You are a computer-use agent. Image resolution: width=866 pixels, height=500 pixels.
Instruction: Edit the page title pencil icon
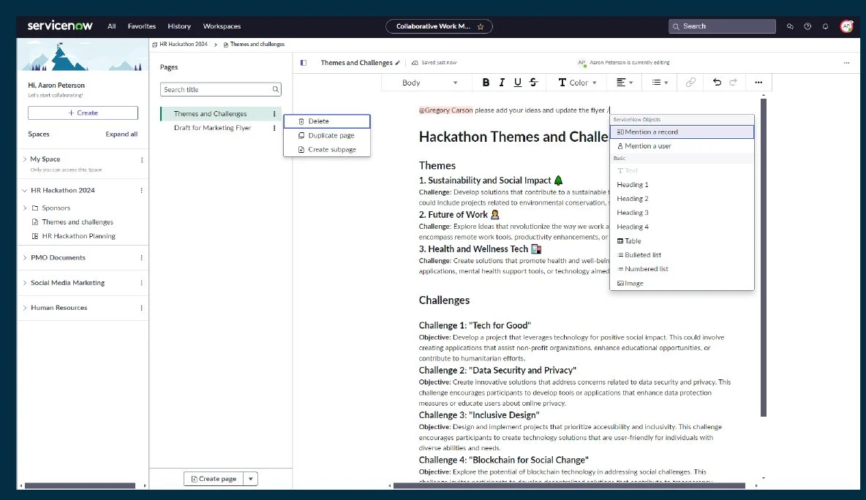tap(397, 63)
